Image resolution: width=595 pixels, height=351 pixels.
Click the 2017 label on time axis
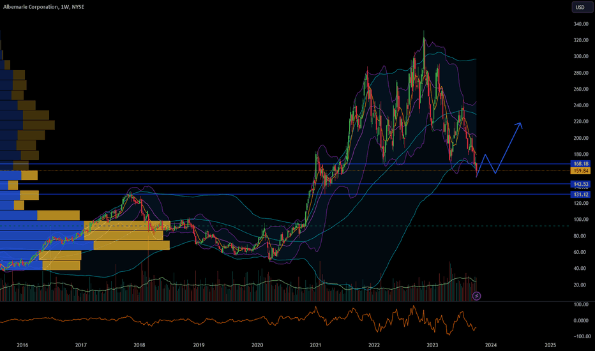click(x=81, y=345)
